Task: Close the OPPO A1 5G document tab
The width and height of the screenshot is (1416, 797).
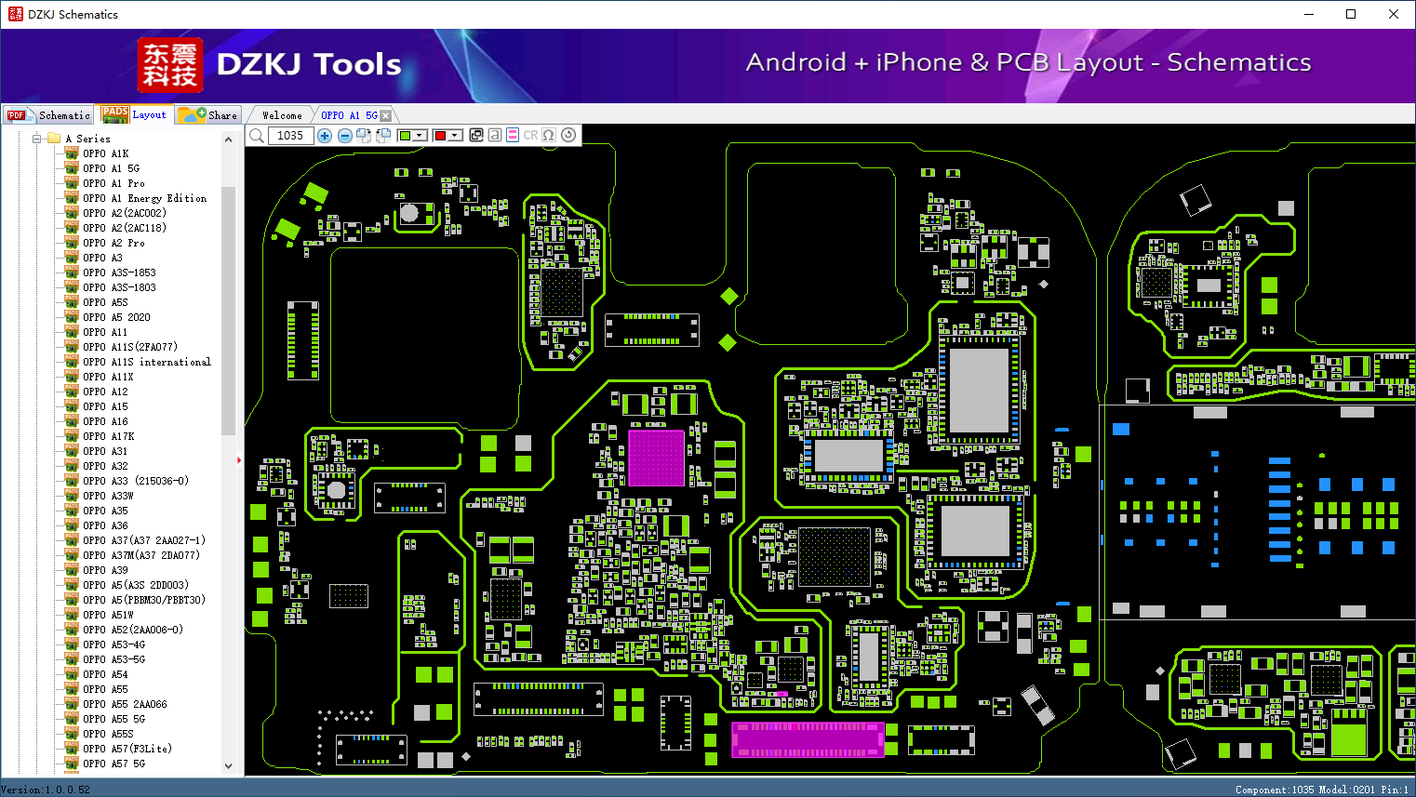Action: (x=386, y=115)
